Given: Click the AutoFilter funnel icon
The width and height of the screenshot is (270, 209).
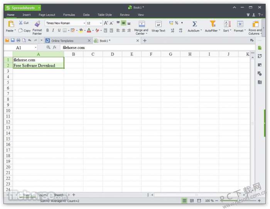Looking at the screenshot, I should point(213,24).
